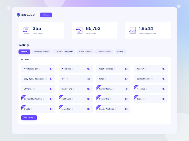The width and height of the screenshot is (189, 141).
Task: Click the Add New button
Action: coord(46,15)
